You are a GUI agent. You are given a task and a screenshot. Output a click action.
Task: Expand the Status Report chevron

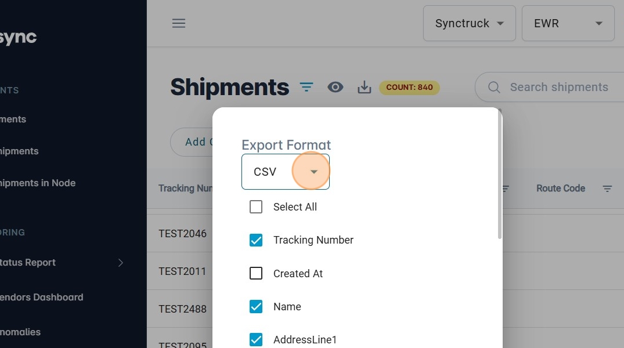coord(121,262)
